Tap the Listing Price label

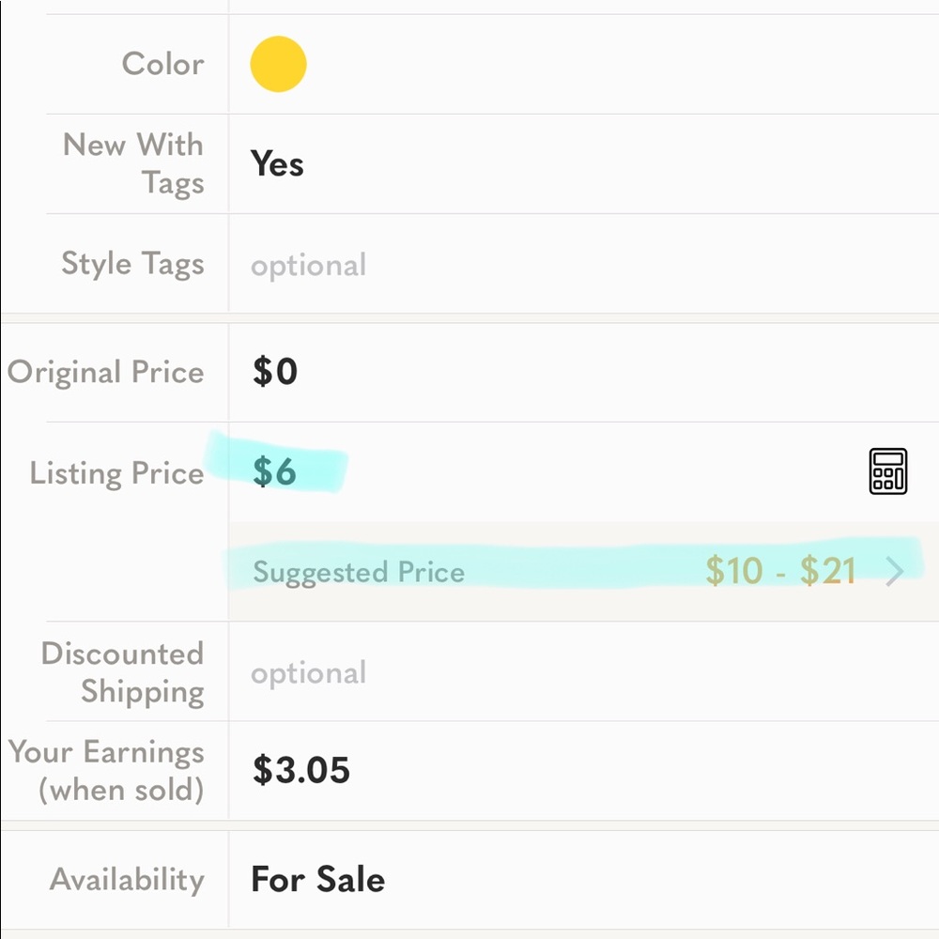tap(116, 473)
